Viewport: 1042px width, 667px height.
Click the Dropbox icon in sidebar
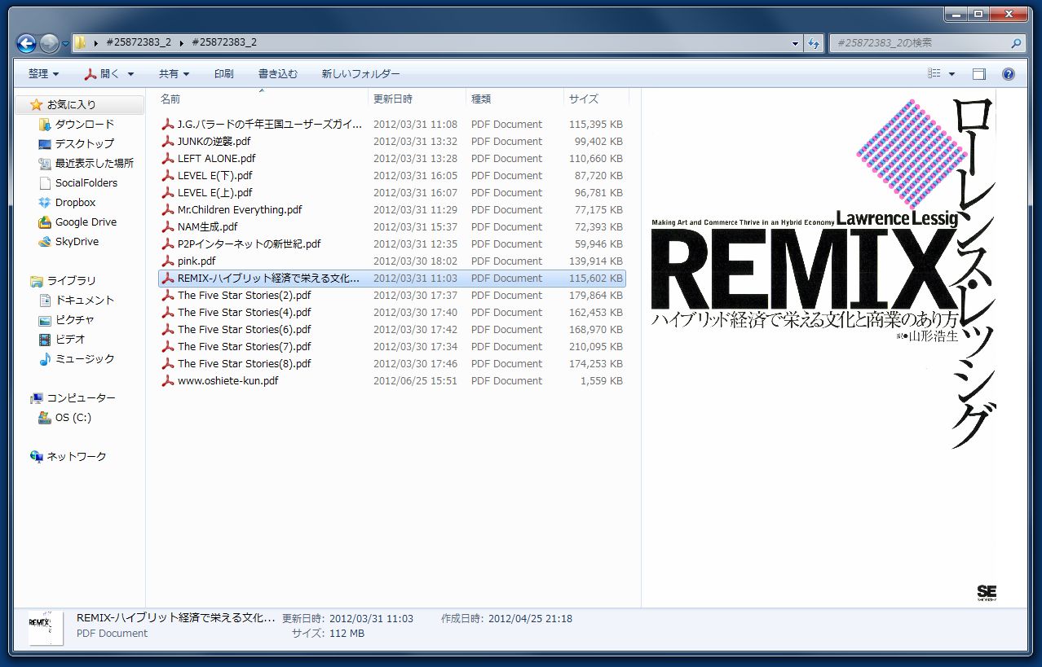(45, 202)
